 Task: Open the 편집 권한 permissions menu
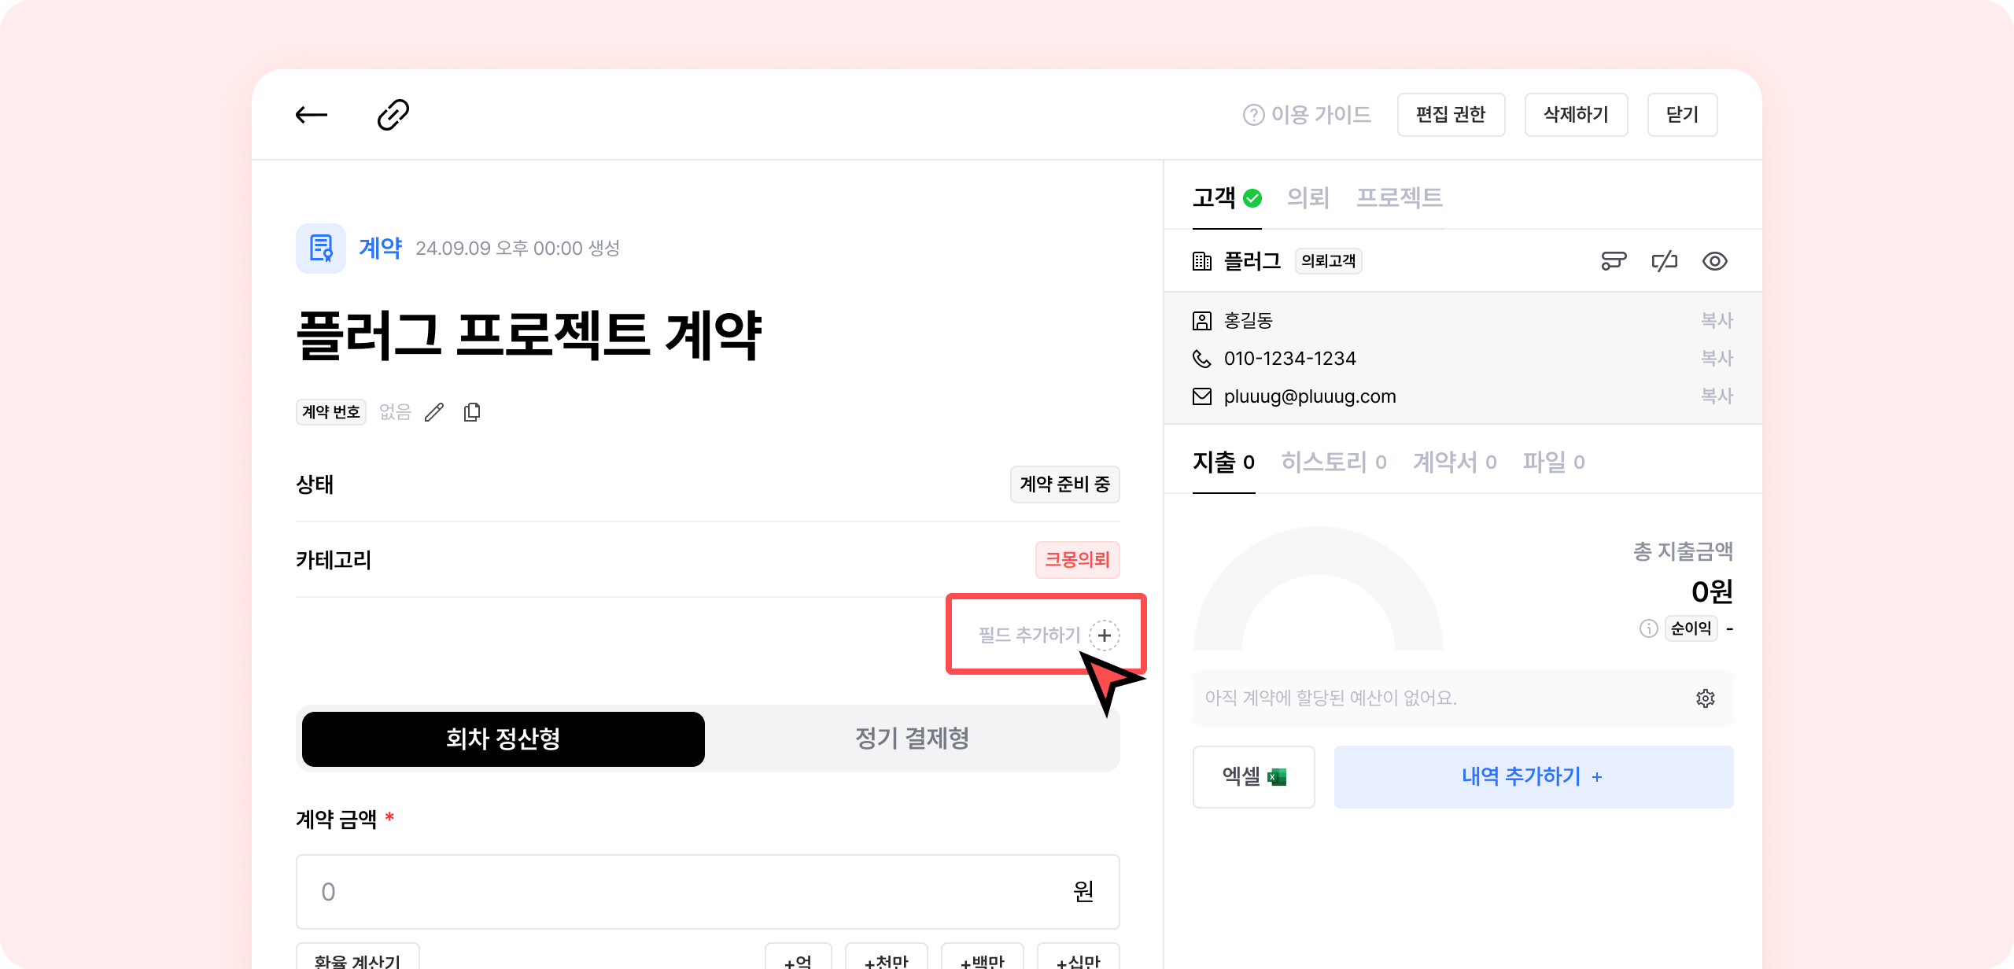pos(1451,115)
